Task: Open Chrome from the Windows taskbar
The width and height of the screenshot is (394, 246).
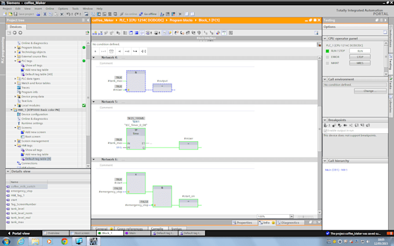Action: [64, 241]
